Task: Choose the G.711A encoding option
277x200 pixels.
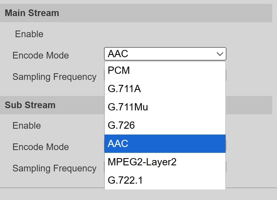Action: (x=165, y=89)
